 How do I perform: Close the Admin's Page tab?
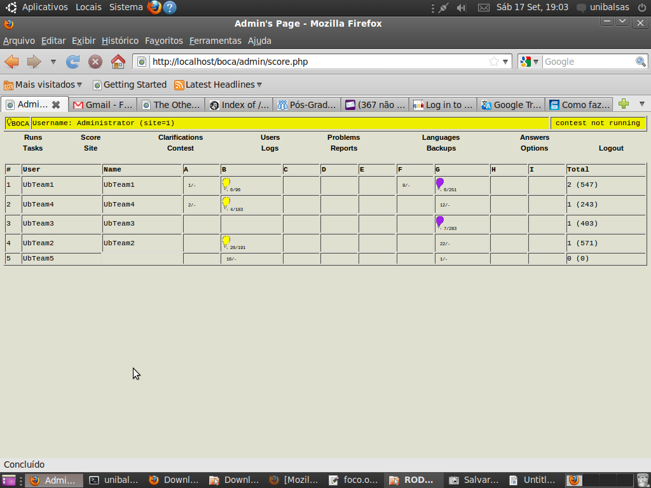coord(56,105)
